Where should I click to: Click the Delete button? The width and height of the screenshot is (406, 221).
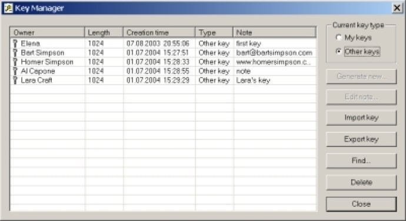pyautogui.click(x=361, y=182)
